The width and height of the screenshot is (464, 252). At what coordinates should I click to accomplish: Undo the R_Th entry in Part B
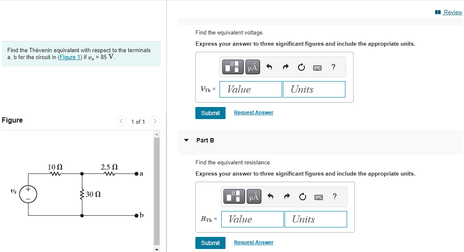[270, 196]
